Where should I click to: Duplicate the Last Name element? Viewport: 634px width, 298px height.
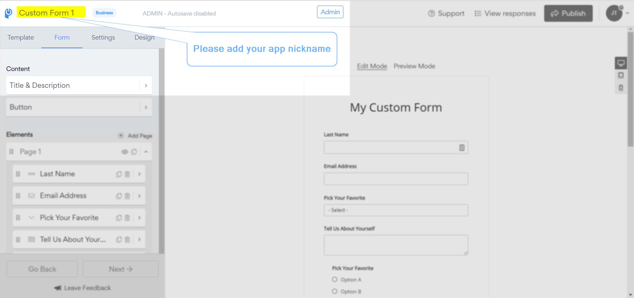tap(119, 174)
